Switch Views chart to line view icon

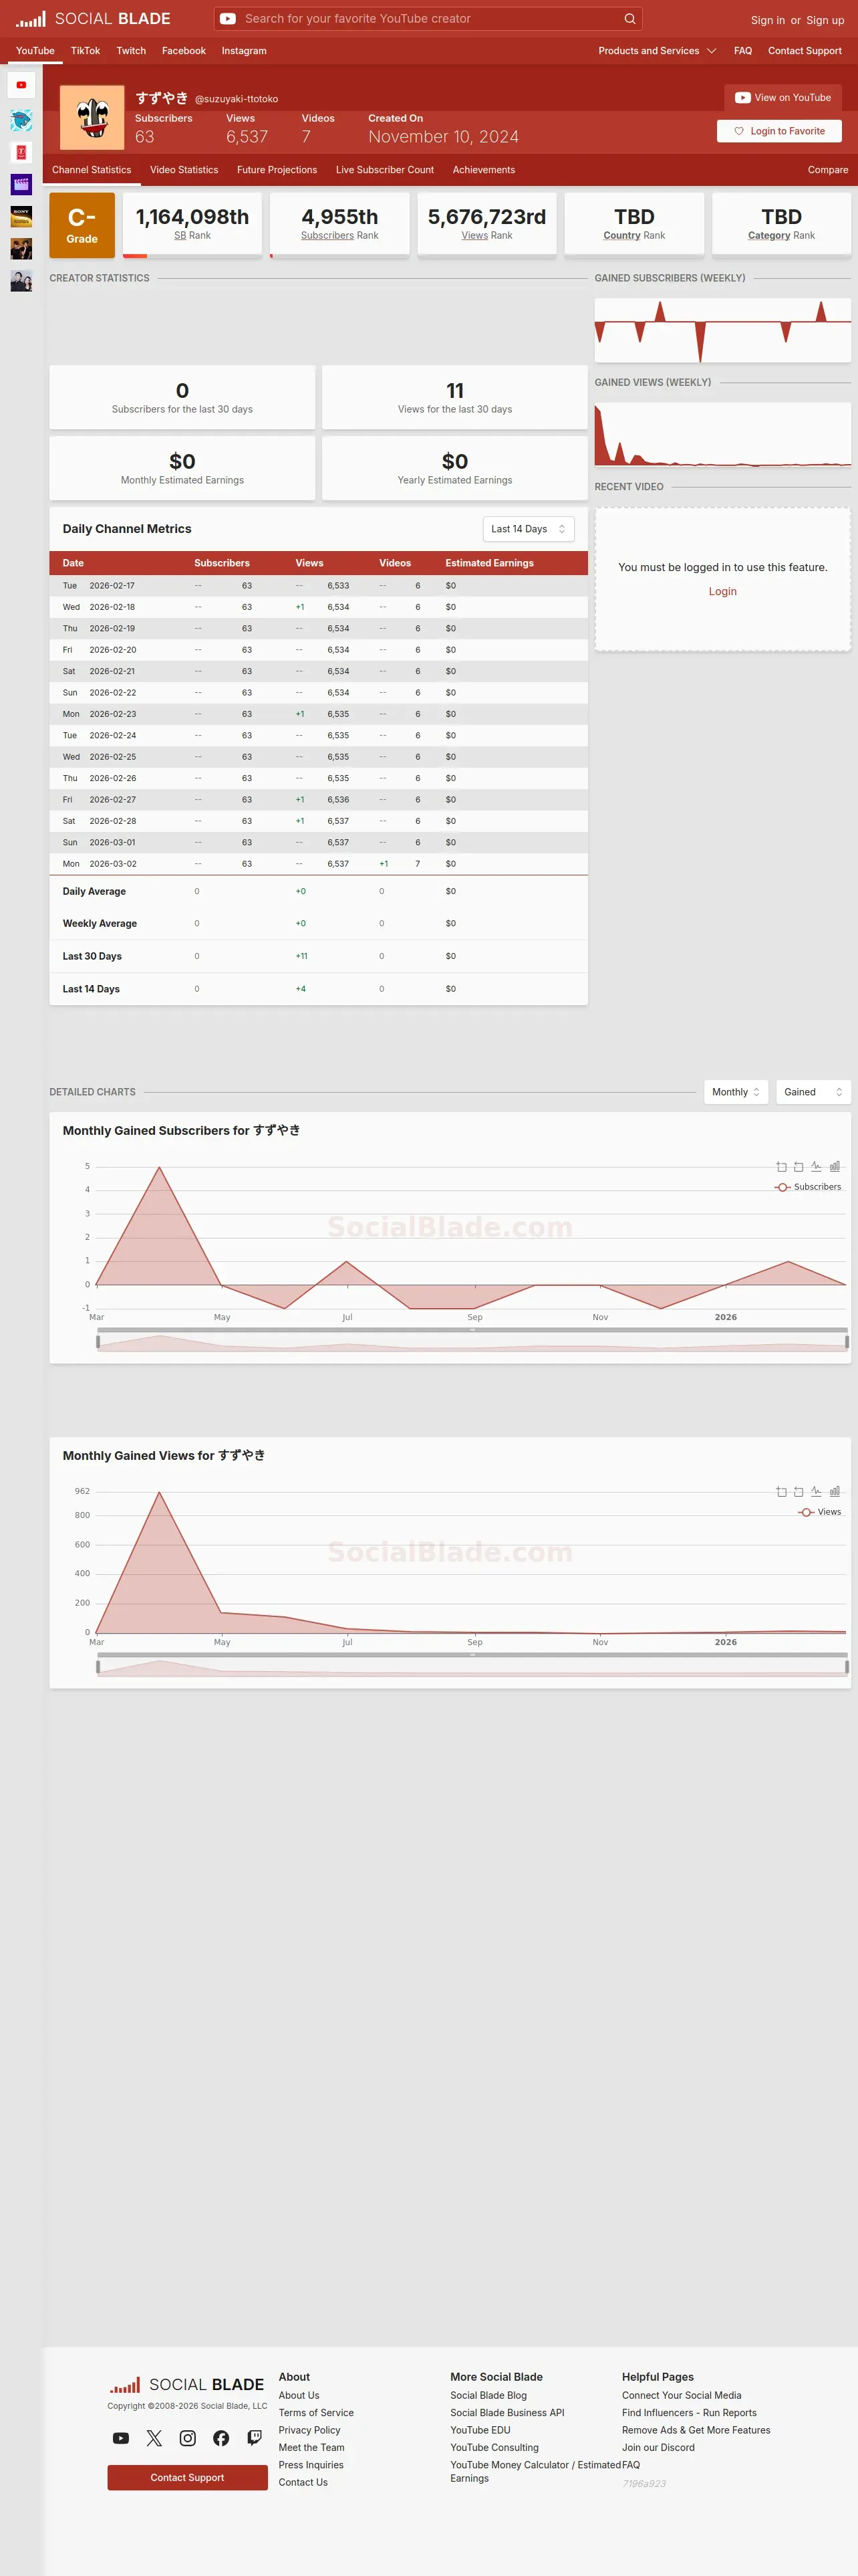(x=816, y=1491)
